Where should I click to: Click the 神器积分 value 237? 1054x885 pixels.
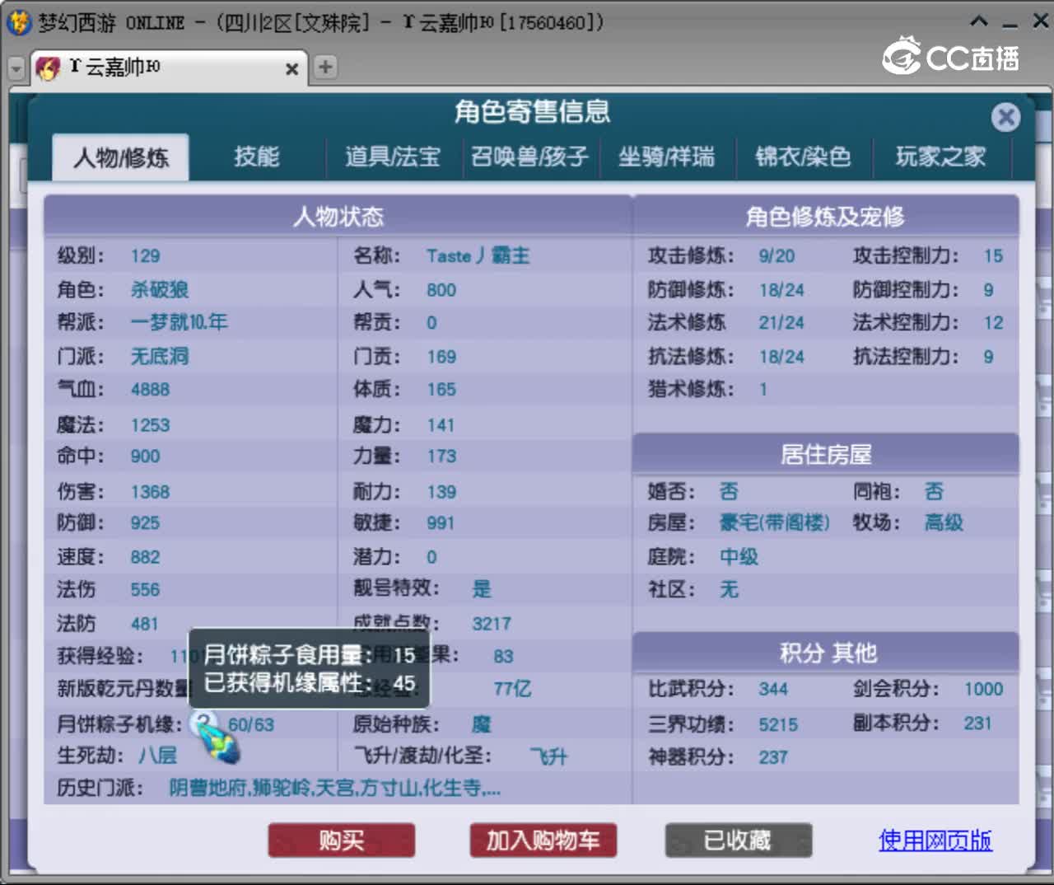point(773,757)
